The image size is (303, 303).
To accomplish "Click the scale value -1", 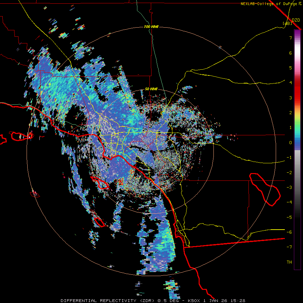I will [289, 158].
